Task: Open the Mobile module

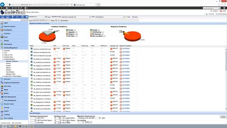Action: click(14, 90)
